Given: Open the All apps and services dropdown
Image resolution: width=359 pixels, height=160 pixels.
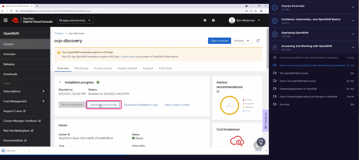Looking at the screenshot, I should coord(76,20).
